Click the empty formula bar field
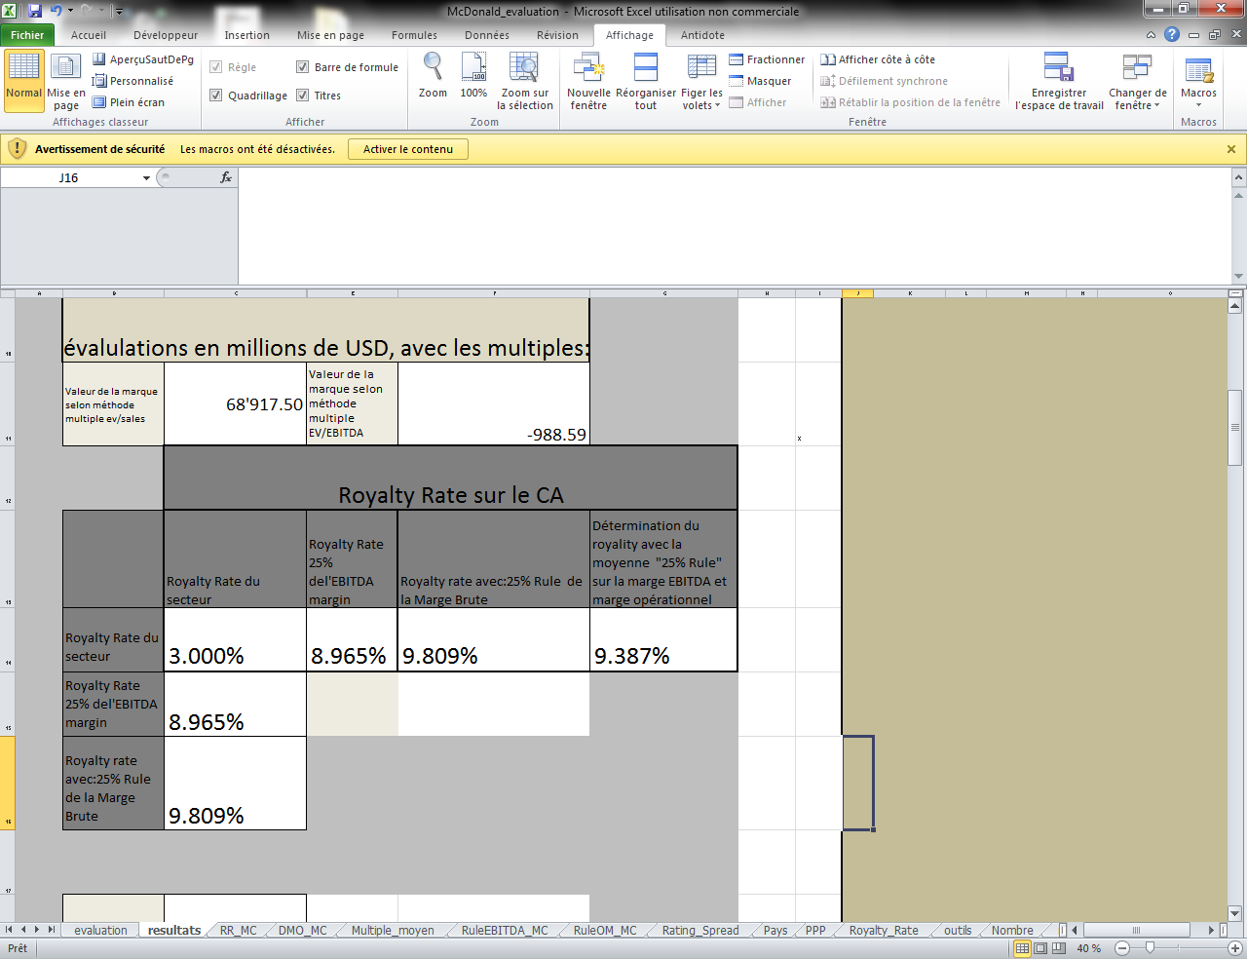 735,226
